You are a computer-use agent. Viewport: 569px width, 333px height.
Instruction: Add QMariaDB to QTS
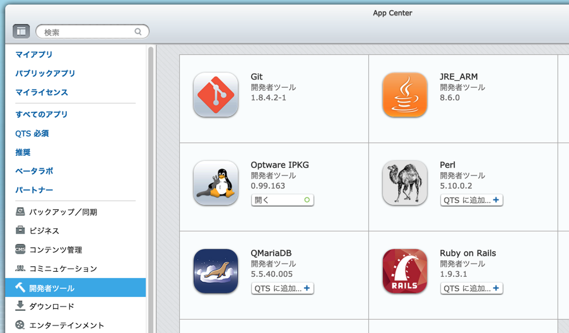pos(283,288)
